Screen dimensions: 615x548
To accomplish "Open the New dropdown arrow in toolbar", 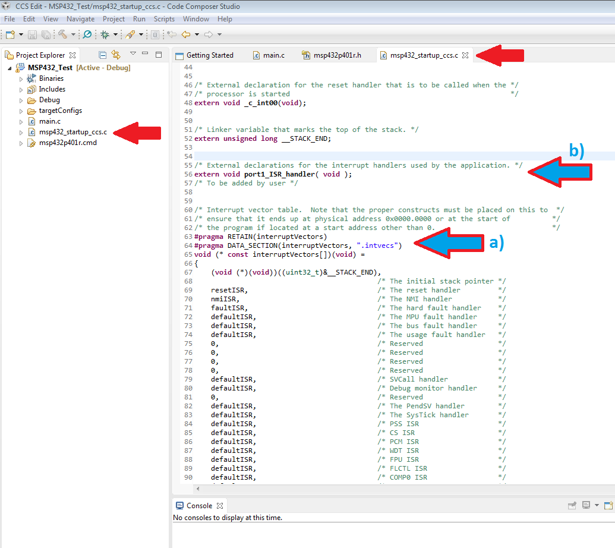I will pyautogui.click(x=21, y=34).
